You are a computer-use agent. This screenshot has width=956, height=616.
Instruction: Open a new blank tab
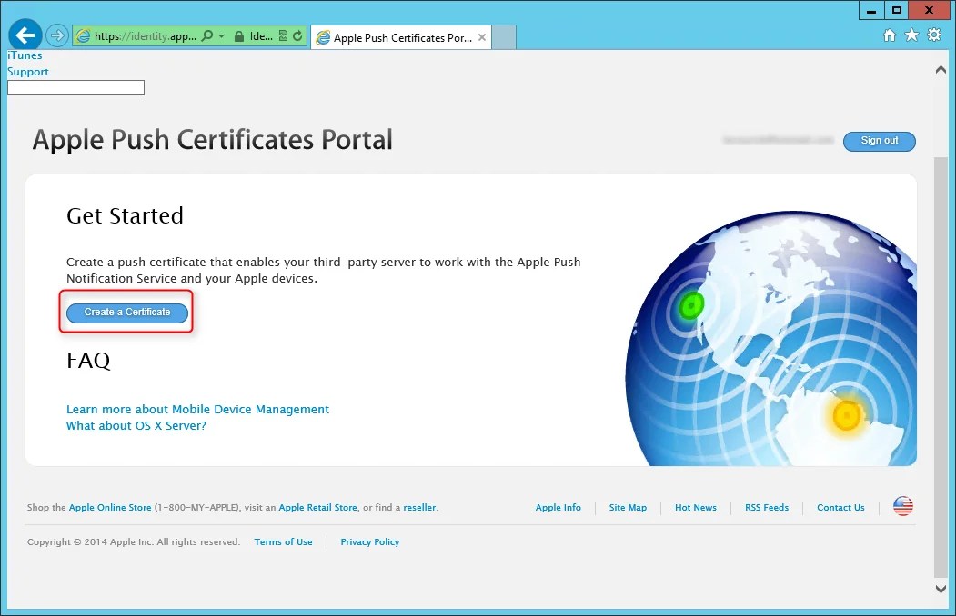point(504,38)
